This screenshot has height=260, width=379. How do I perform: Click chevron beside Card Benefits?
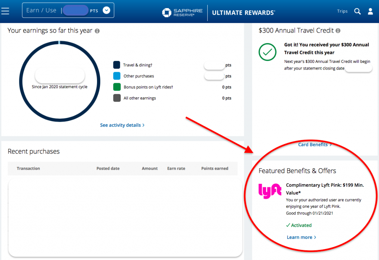(x=331, y=145)
